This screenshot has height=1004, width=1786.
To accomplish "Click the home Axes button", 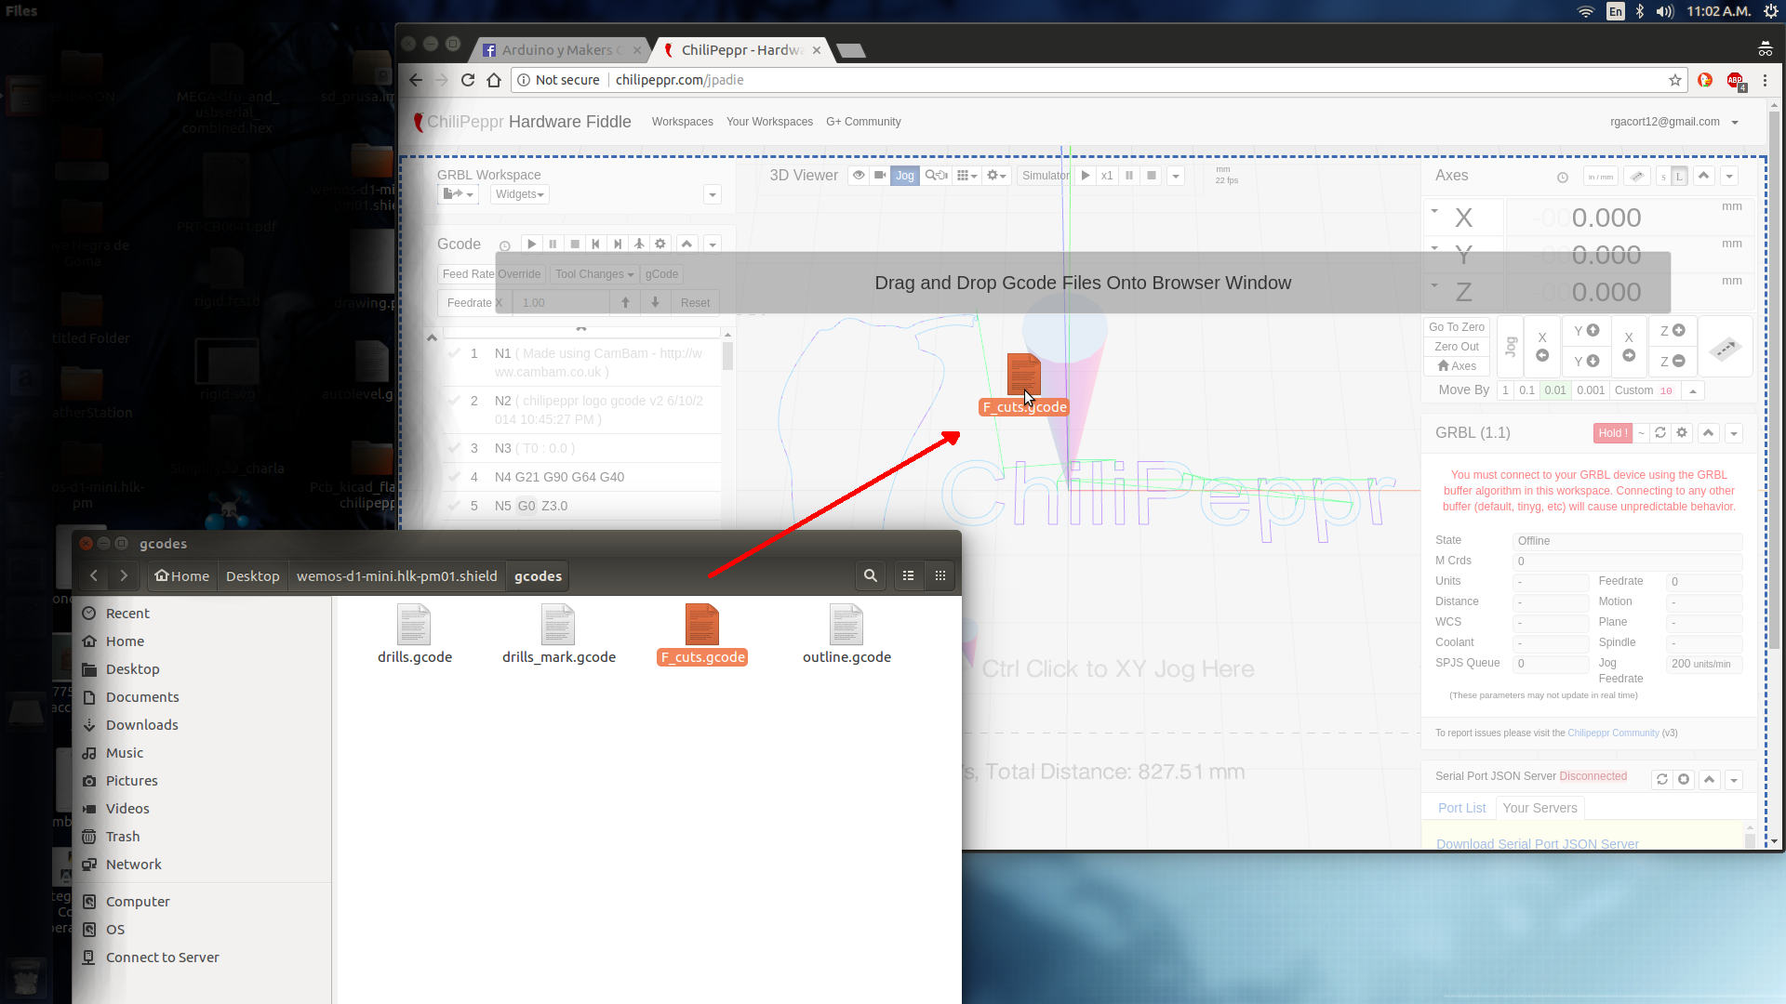I will (1457, 366).
